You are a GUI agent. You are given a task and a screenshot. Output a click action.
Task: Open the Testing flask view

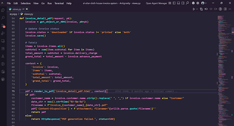[x=3, y=56]
